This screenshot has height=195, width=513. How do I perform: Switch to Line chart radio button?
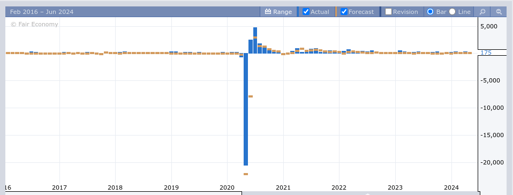pyautogui.click(x=452, y=12)
